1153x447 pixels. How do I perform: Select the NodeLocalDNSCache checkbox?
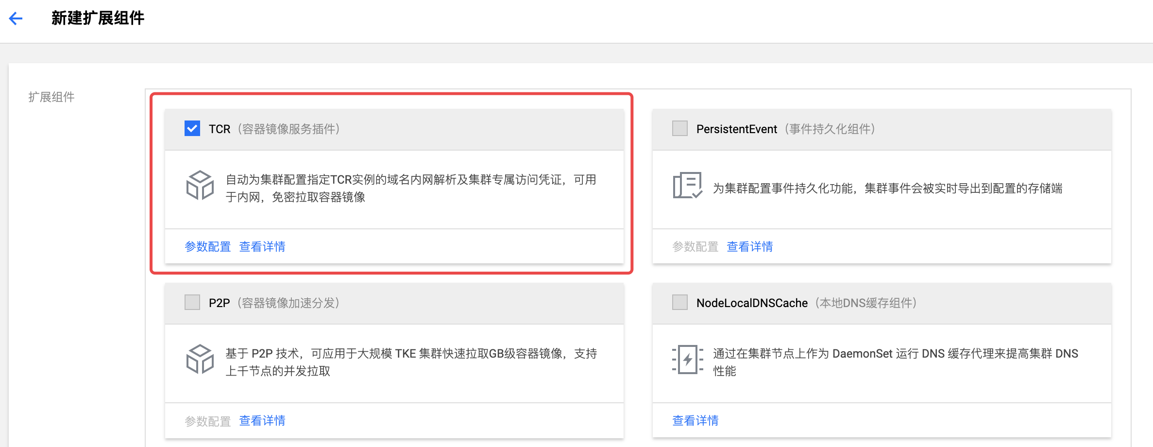click(x=680, y=302)
